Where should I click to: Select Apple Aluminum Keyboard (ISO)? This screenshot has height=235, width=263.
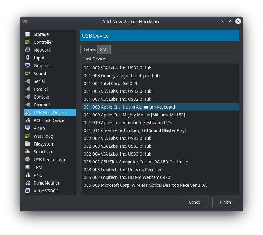160,123
